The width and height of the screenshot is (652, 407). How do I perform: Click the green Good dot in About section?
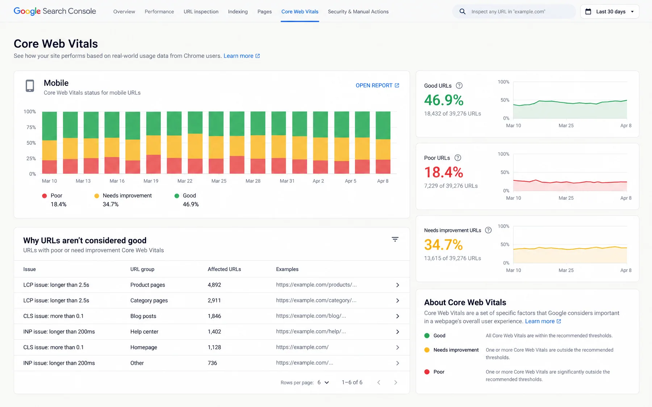click(427, 336)
